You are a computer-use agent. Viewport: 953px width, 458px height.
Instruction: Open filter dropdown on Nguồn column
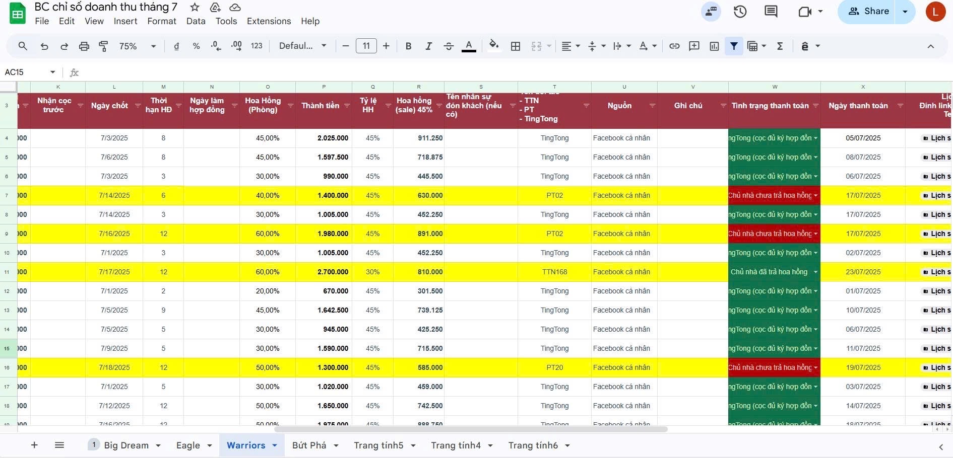(652, 106)
